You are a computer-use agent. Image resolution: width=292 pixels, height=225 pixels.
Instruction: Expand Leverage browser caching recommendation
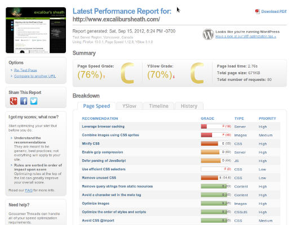point(179,127)
